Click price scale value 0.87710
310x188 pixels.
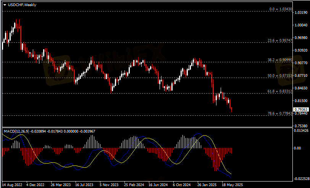click(301, 76)
